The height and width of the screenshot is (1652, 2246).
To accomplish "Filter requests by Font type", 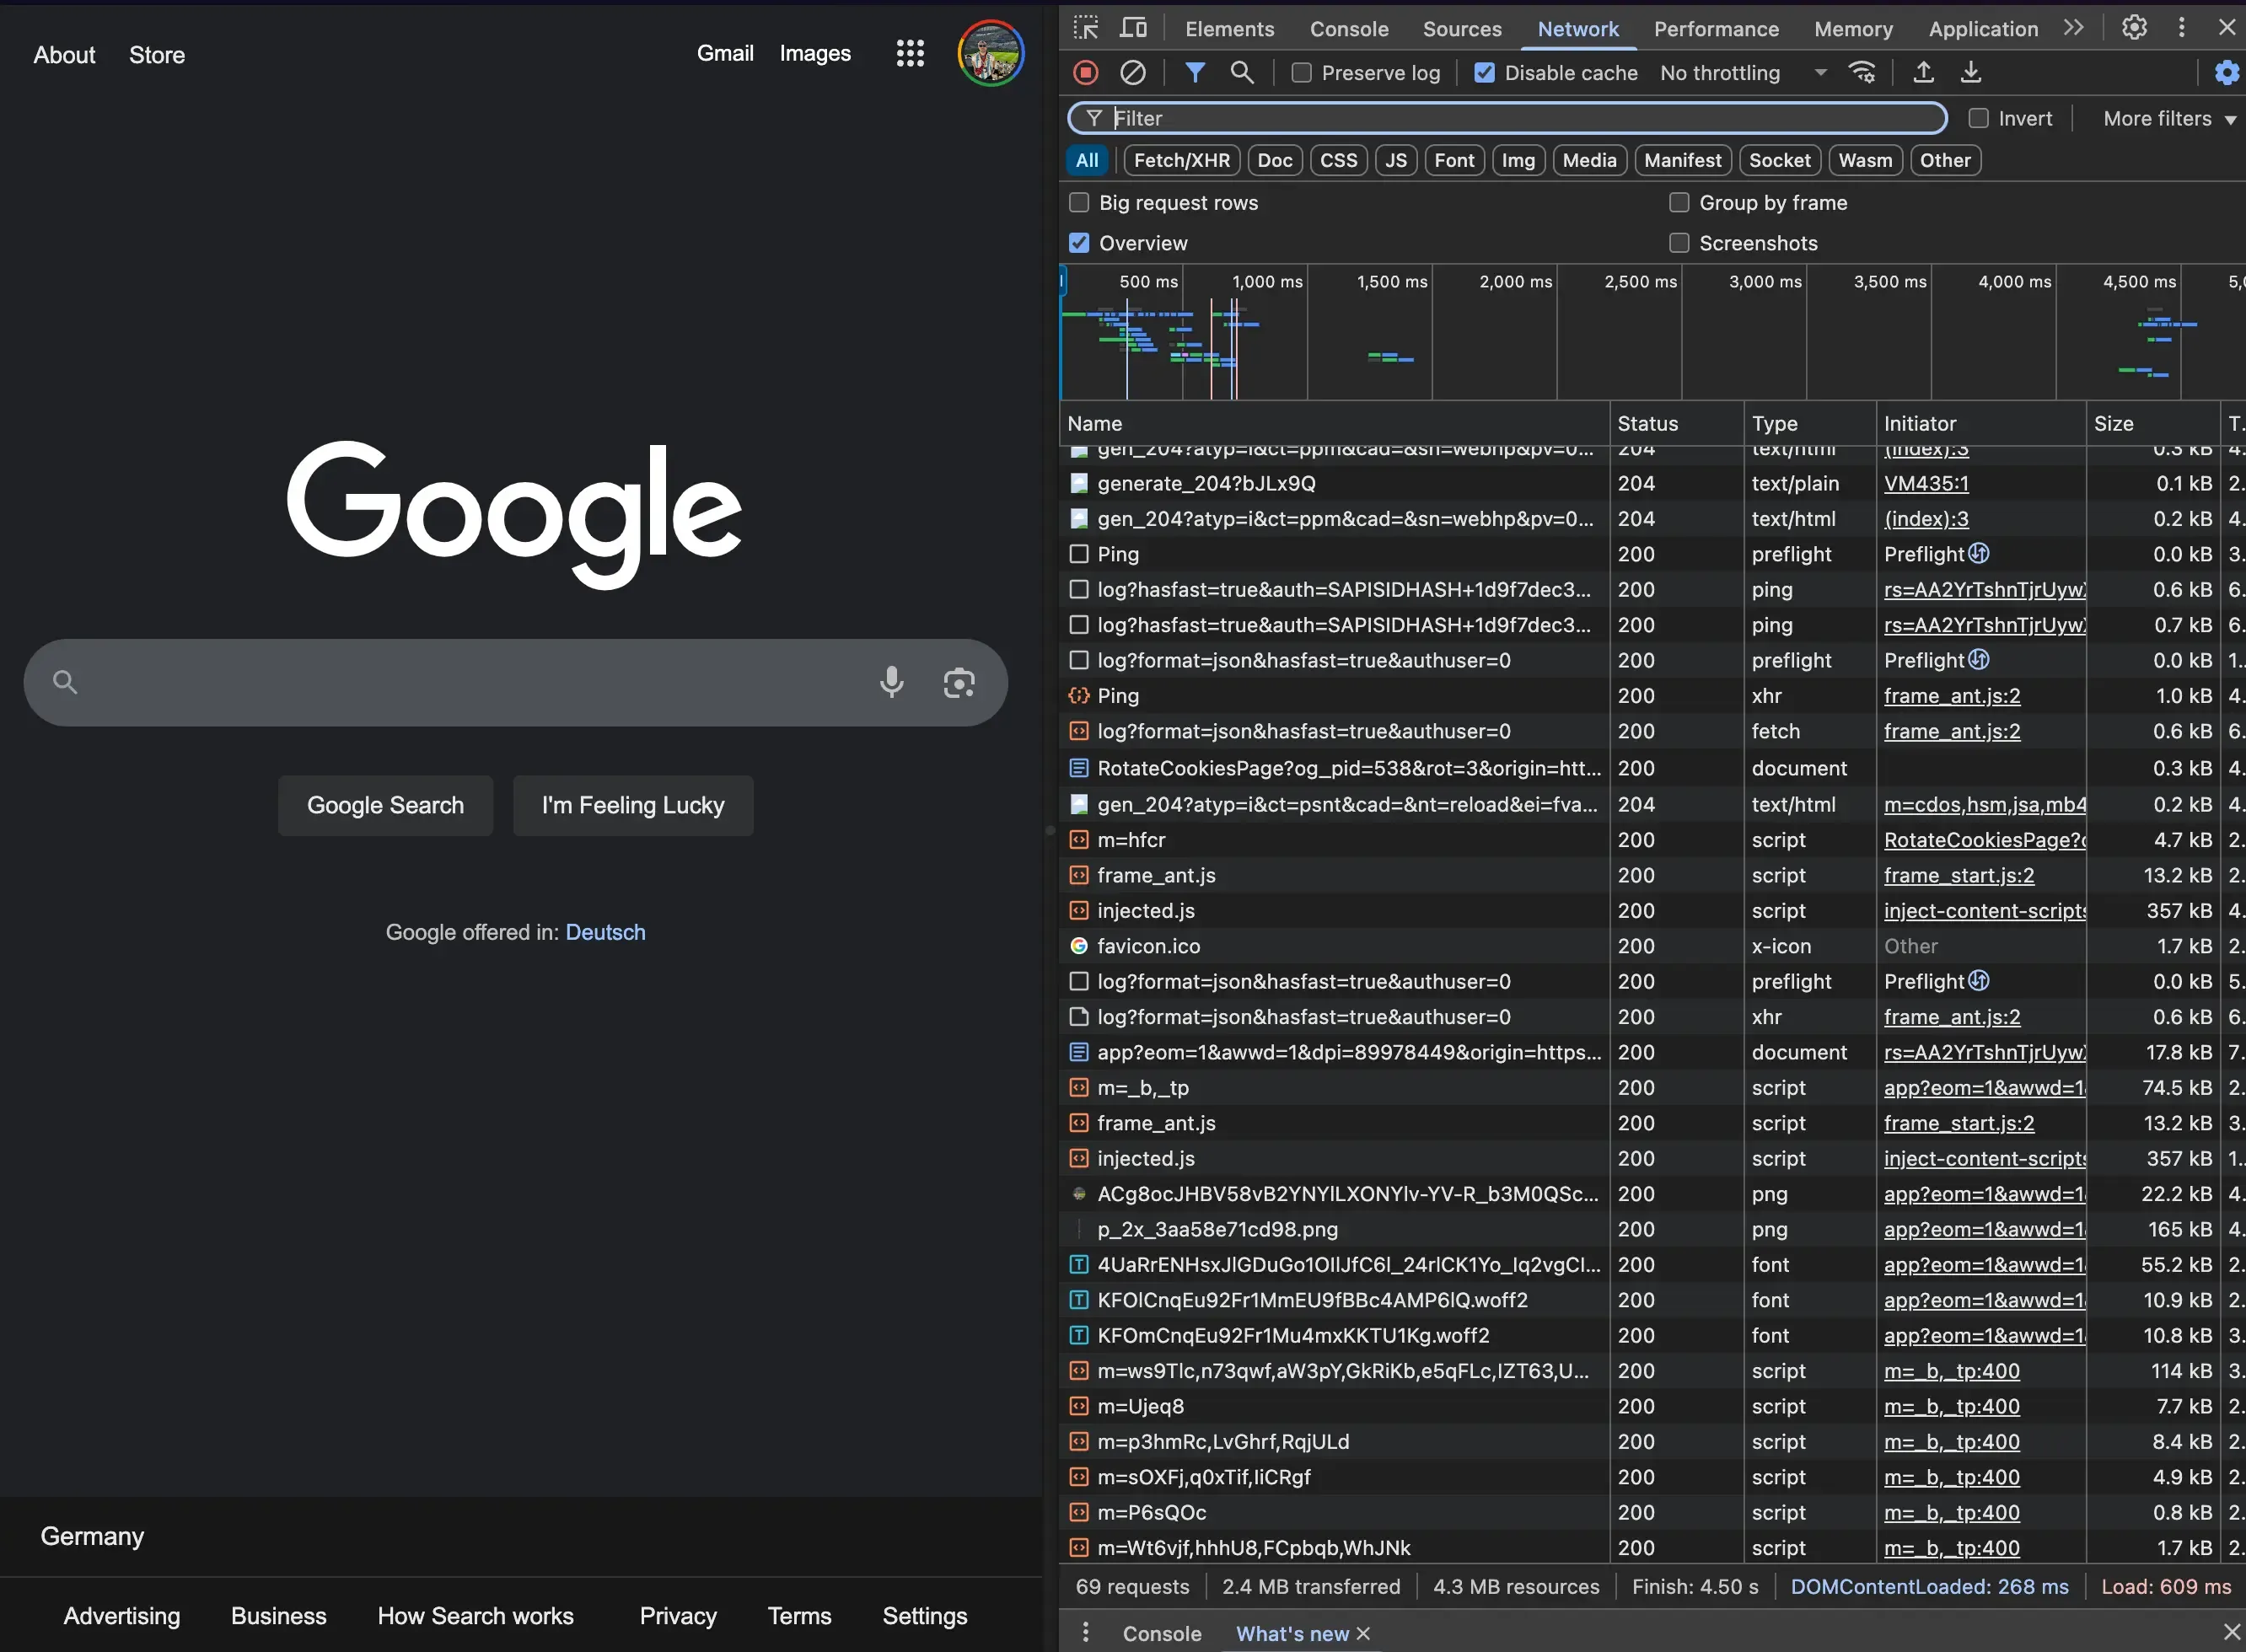I will coord(1454,160).
